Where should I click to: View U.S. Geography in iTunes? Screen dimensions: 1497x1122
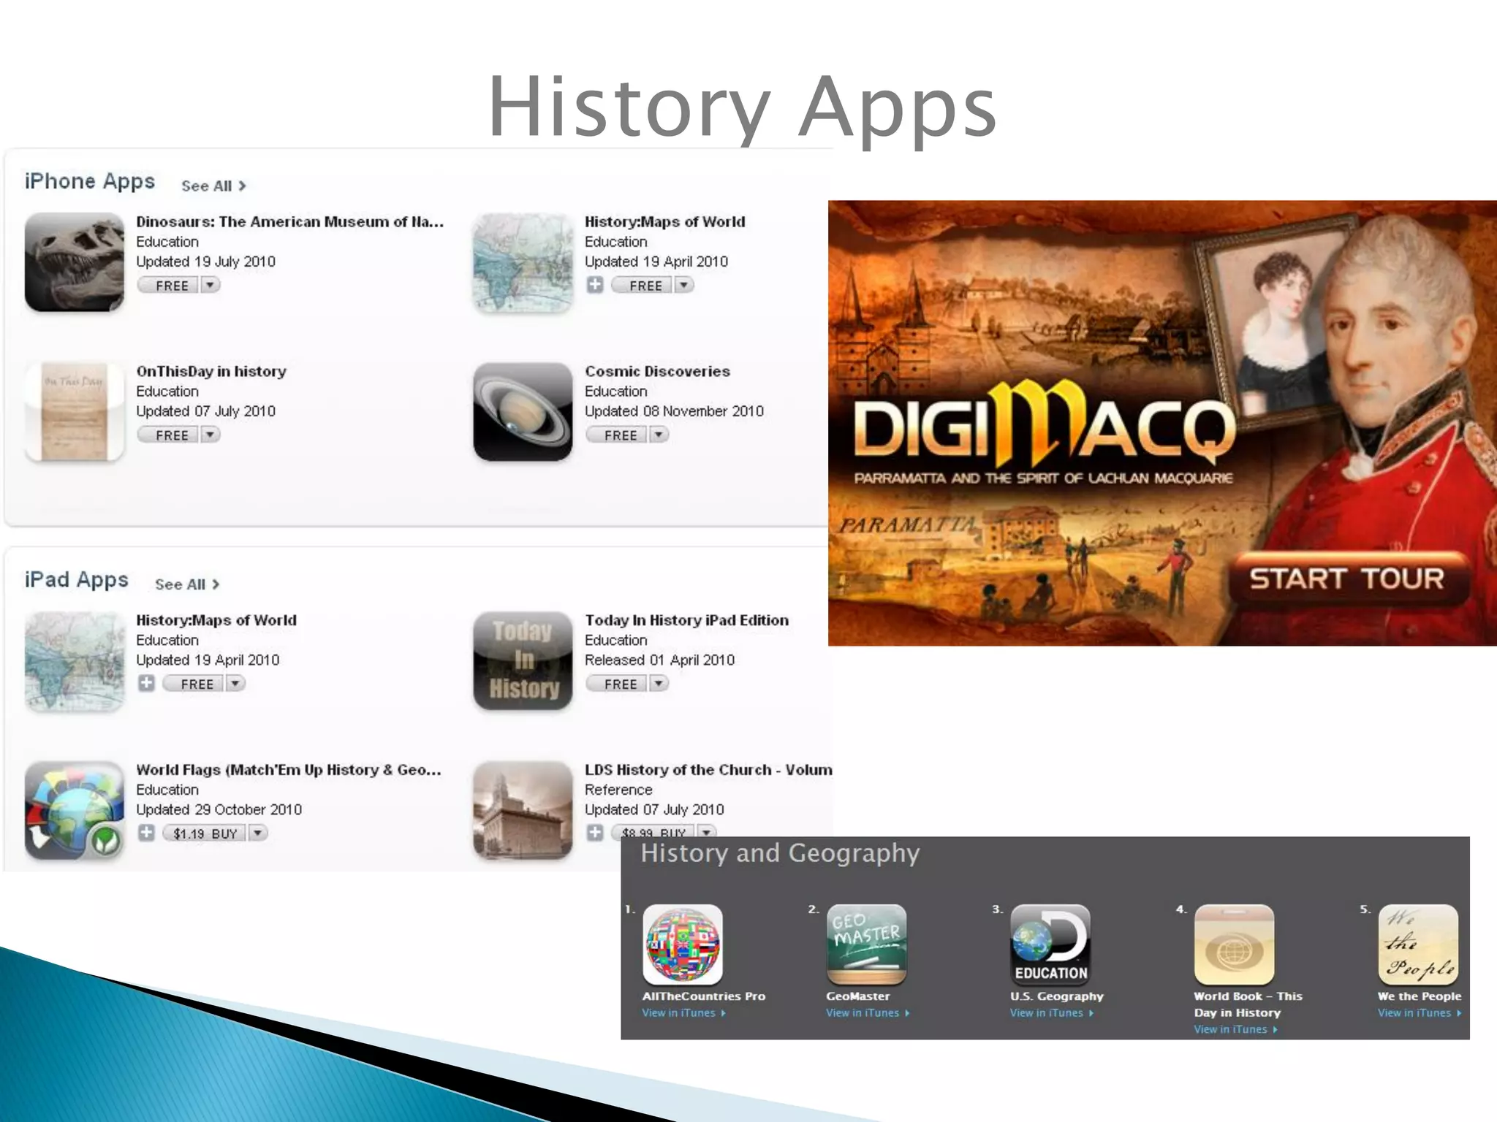click(x=1051, y=1012)
